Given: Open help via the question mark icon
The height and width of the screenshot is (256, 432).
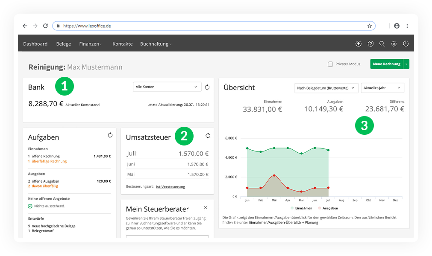Looking at the screenshot, I should click(370, 44).
